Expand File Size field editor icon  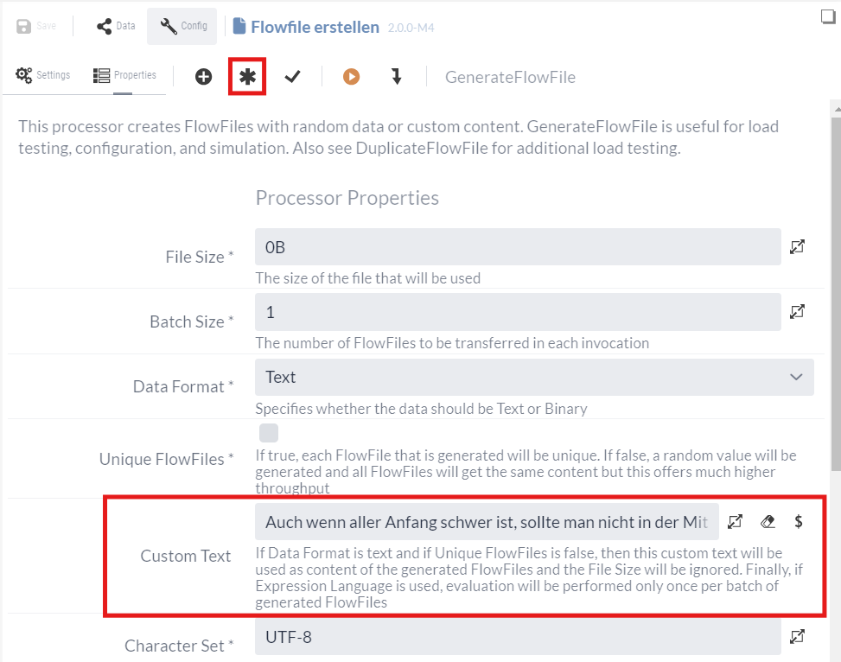pyautogui.click(x=797, y=247)
